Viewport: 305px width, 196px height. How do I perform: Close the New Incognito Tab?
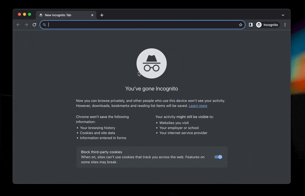tap(92, 15)
